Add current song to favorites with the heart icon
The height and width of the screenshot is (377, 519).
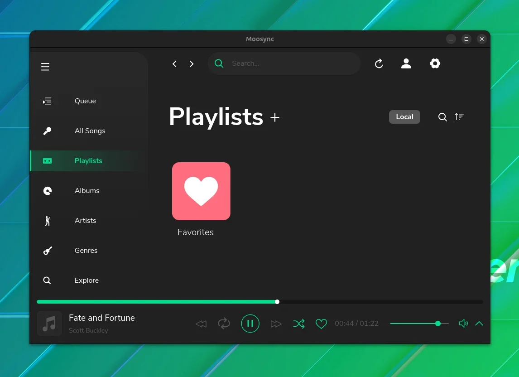pos(321,324)
